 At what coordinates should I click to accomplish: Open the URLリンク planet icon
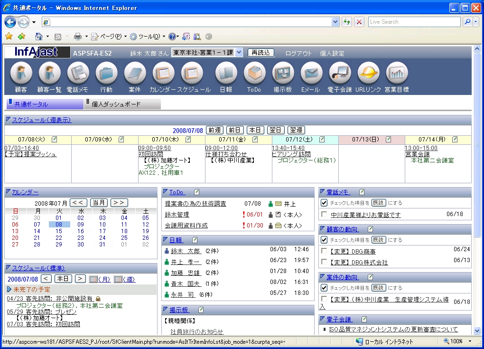(x=368, y=74)
